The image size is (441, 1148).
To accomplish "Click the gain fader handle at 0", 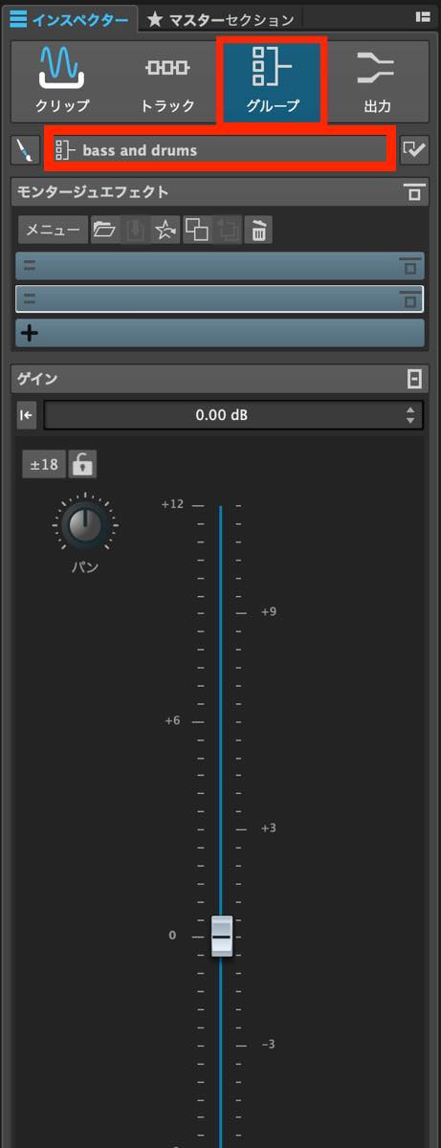I will [x=221, y=935].
